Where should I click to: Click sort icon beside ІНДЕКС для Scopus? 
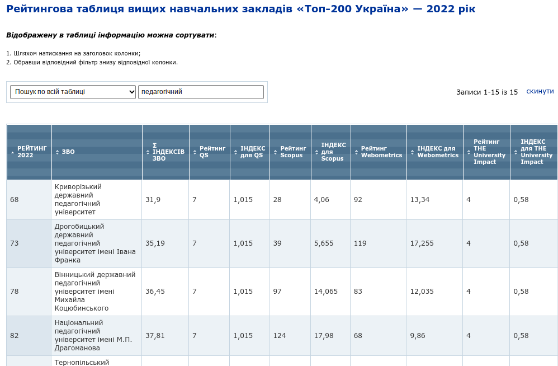tap(316, 152)
